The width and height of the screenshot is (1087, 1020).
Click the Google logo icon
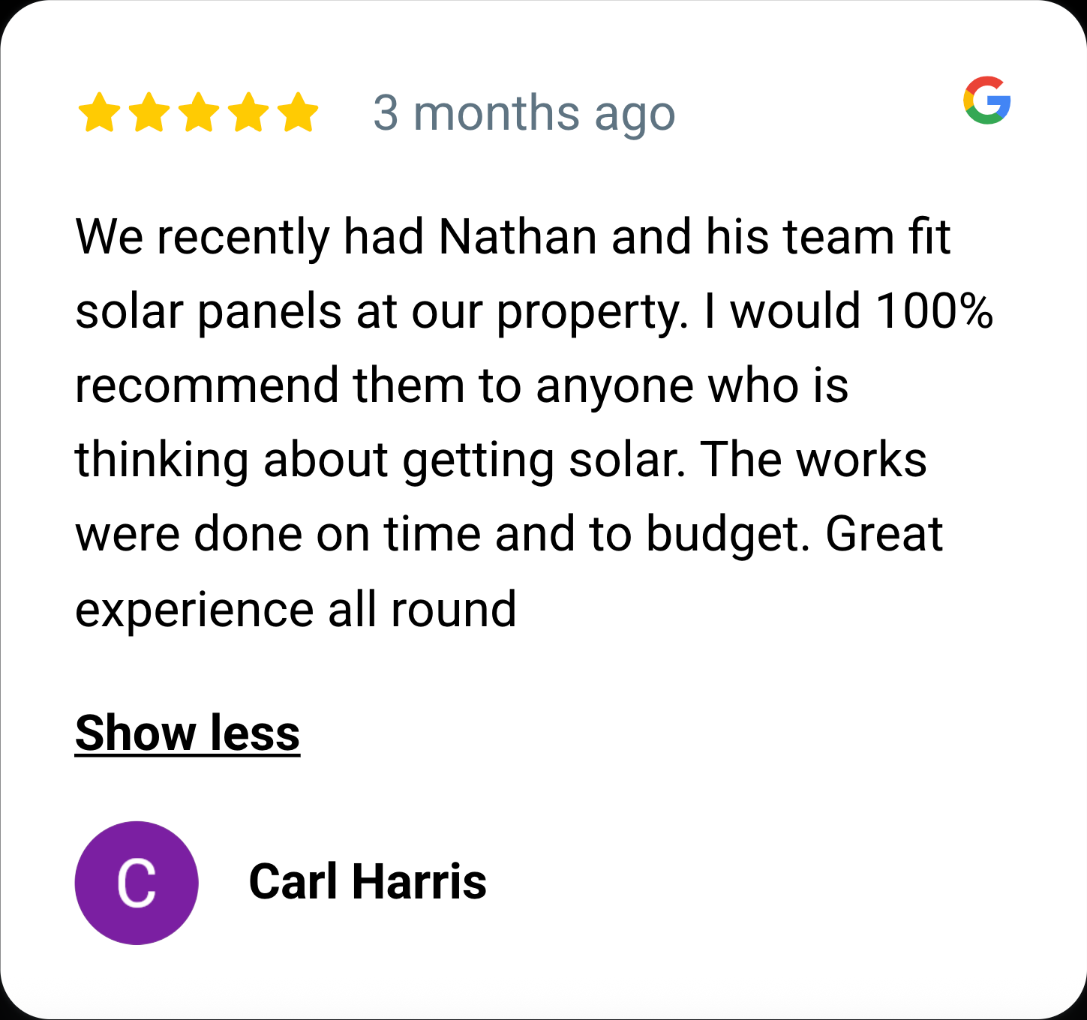pos(986,100)
